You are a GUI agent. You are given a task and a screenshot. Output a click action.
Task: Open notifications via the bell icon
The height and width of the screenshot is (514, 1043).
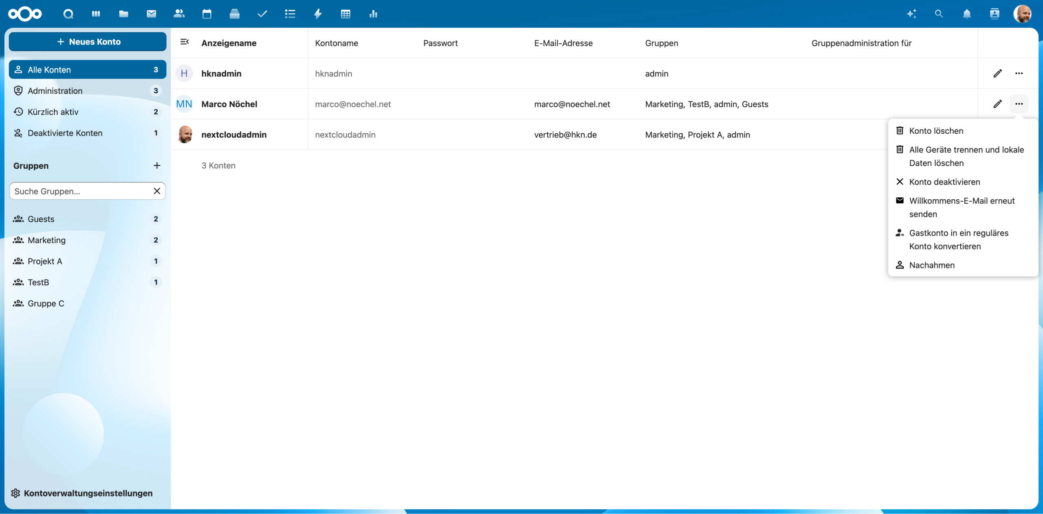click(x=966, y=14)
